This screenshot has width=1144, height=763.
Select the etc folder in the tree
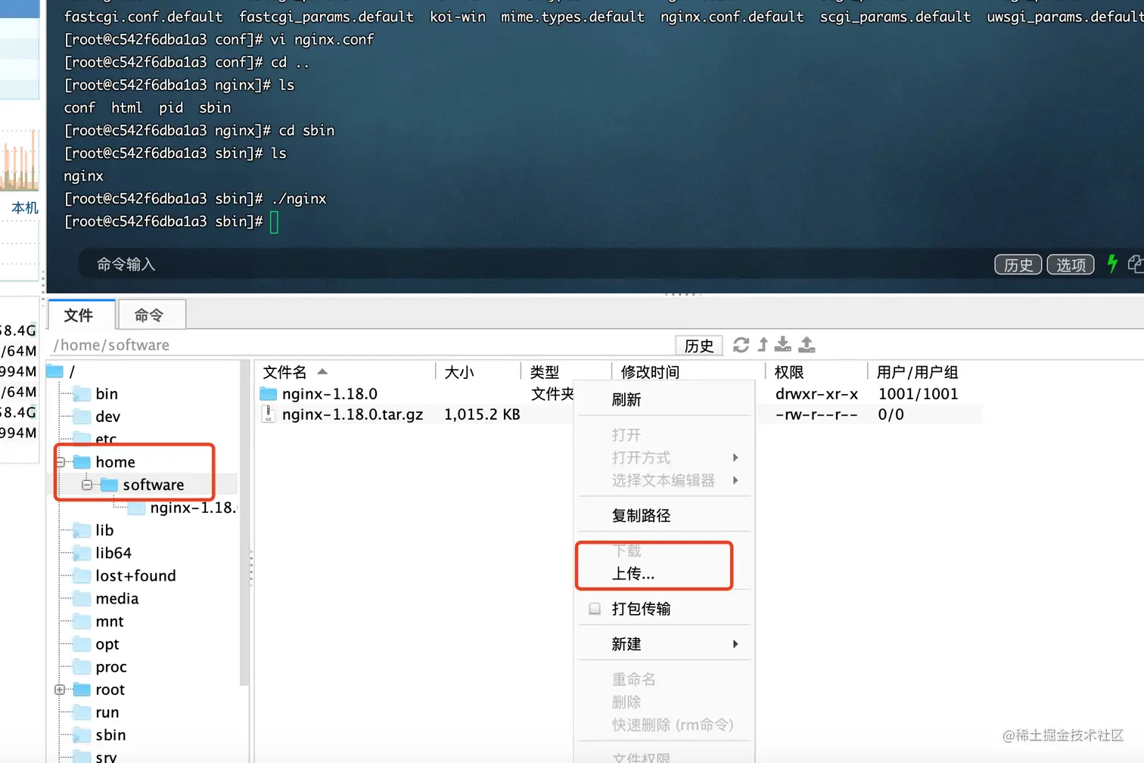[106, 438]
